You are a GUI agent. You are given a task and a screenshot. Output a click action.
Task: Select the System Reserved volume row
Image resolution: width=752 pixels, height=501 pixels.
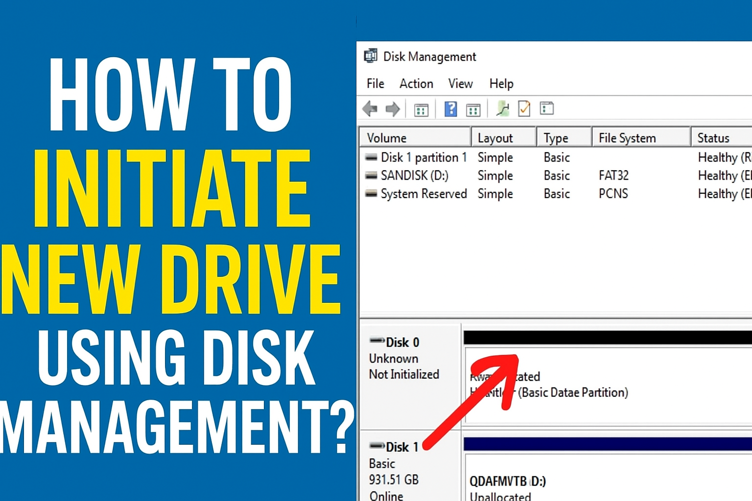[424, 194]
